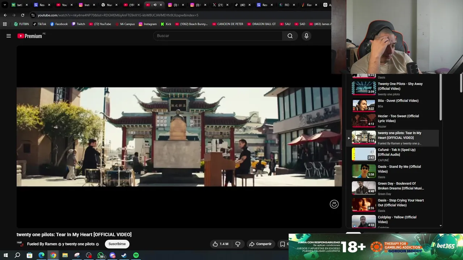Close the currently playing YouTube tab
Screen dimensions: 463x260
pyautogui.click(x=161, y=5)
